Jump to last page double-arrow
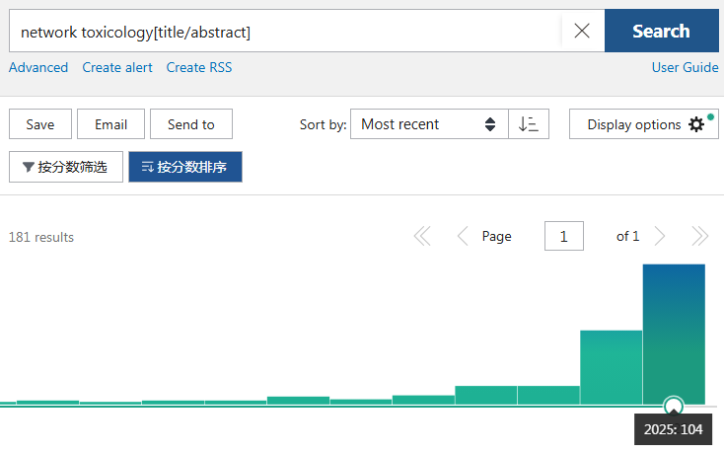 click(700, 236)
